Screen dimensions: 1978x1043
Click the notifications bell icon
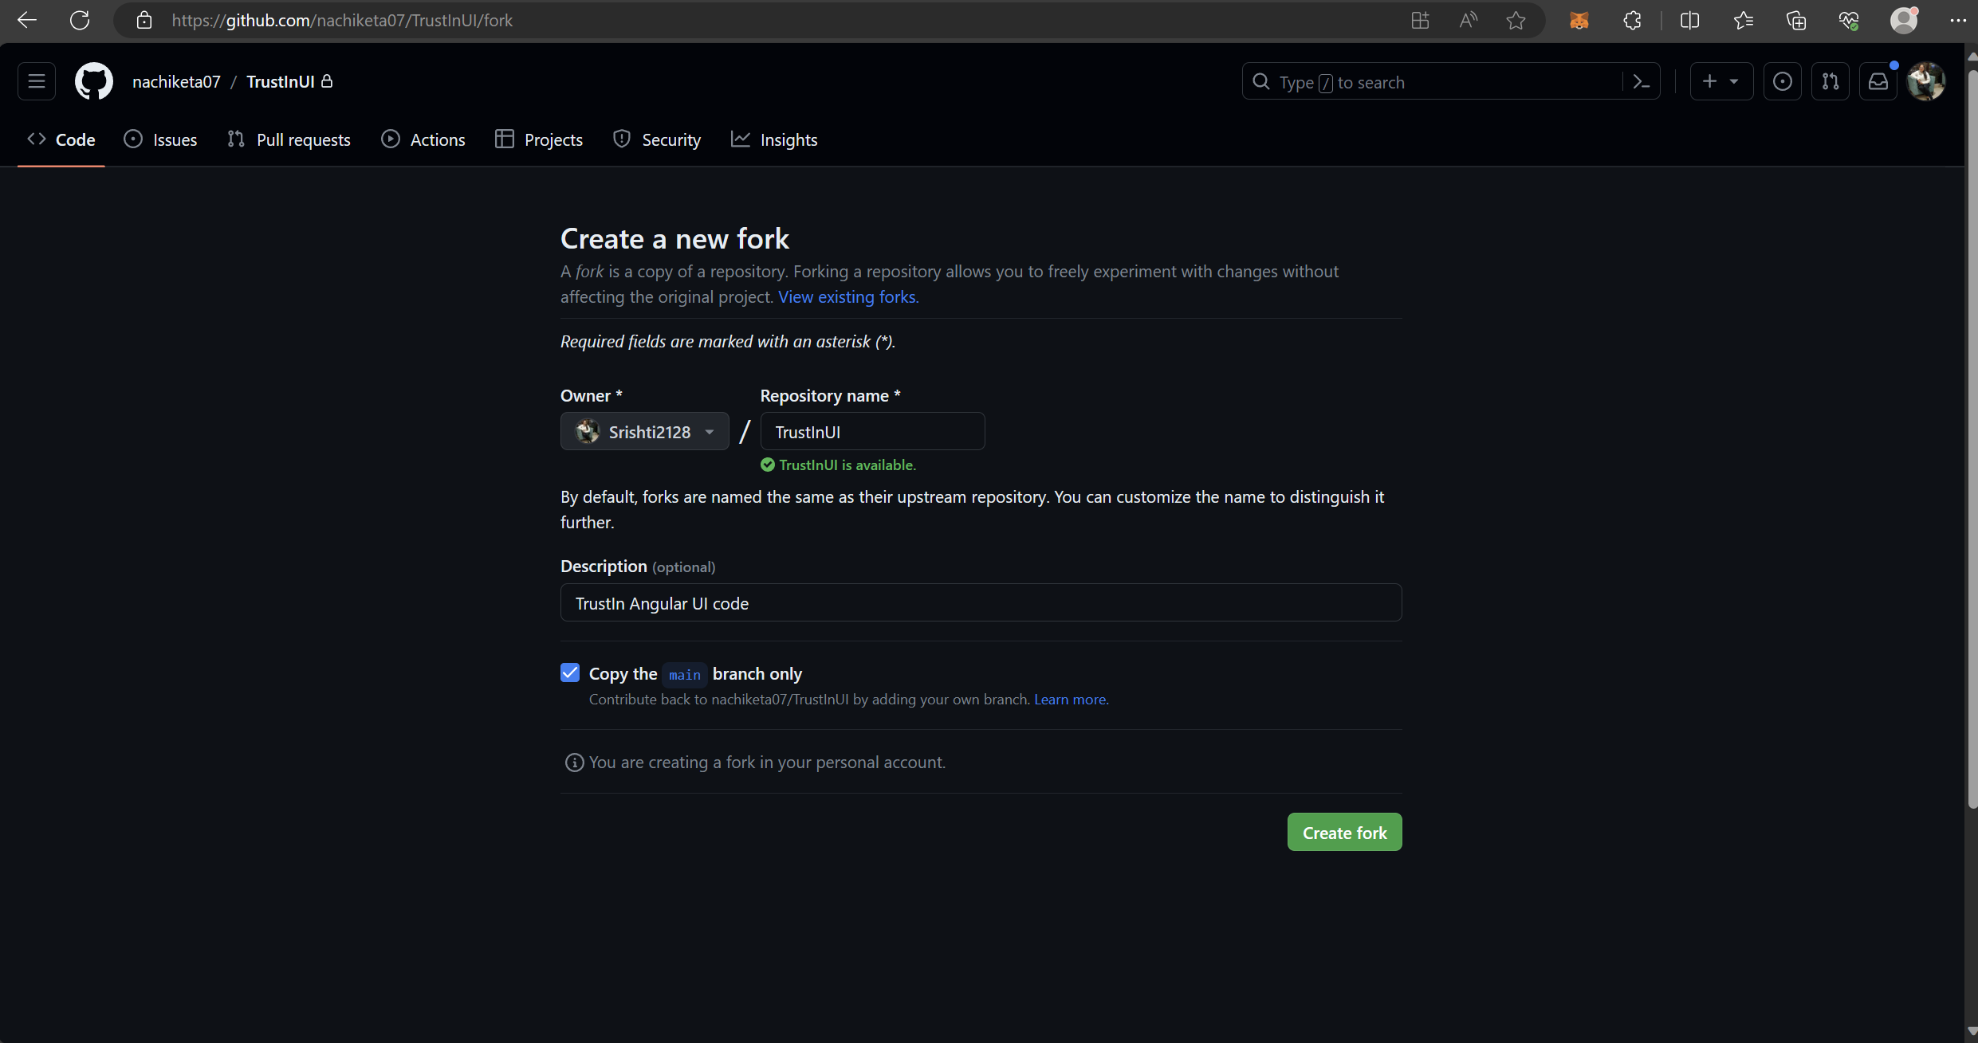click(1878, 81)
